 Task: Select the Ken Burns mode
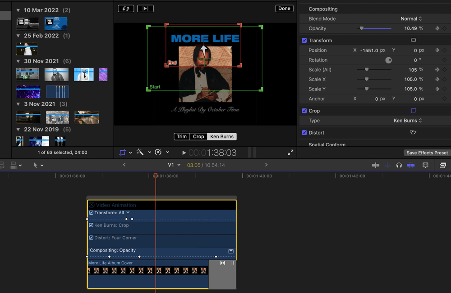point(222,136)
